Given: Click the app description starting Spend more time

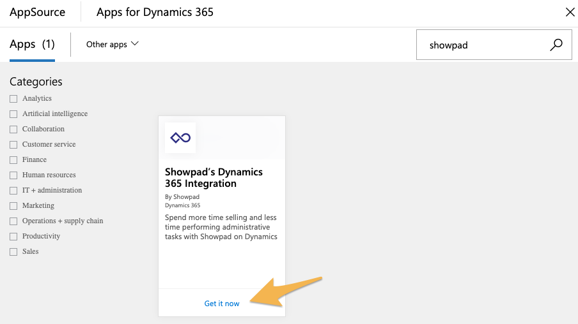Looking at the screenshot, I should pyautogui.click(x=221, y=227).
